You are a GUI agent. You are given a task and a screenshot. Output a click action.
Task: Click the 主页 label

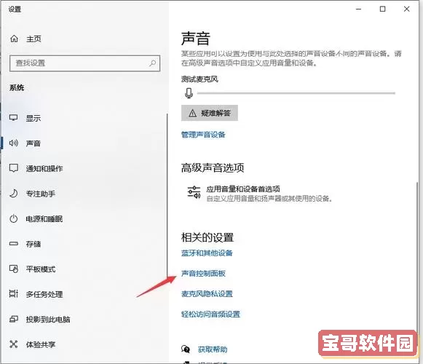[x=33, y=39]
